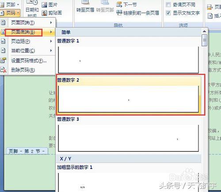Select 删除页码(R) menu item
221x192 pixels.
coord(28,70)
